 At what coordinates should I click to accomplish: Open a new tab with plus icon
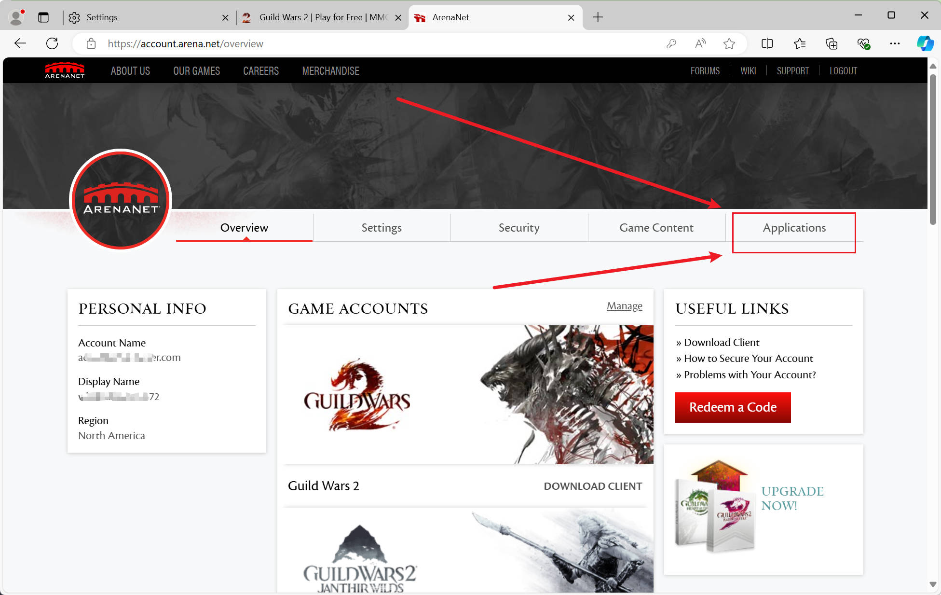pyautogui.click(x=598, y=17)
